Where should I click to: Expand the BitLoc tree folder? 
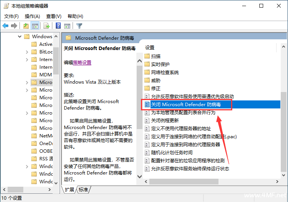27,52
